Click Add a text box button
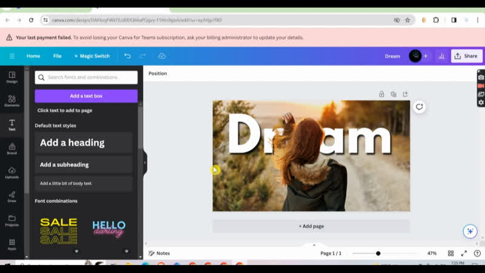485x273 pixels. click(86, 96)
